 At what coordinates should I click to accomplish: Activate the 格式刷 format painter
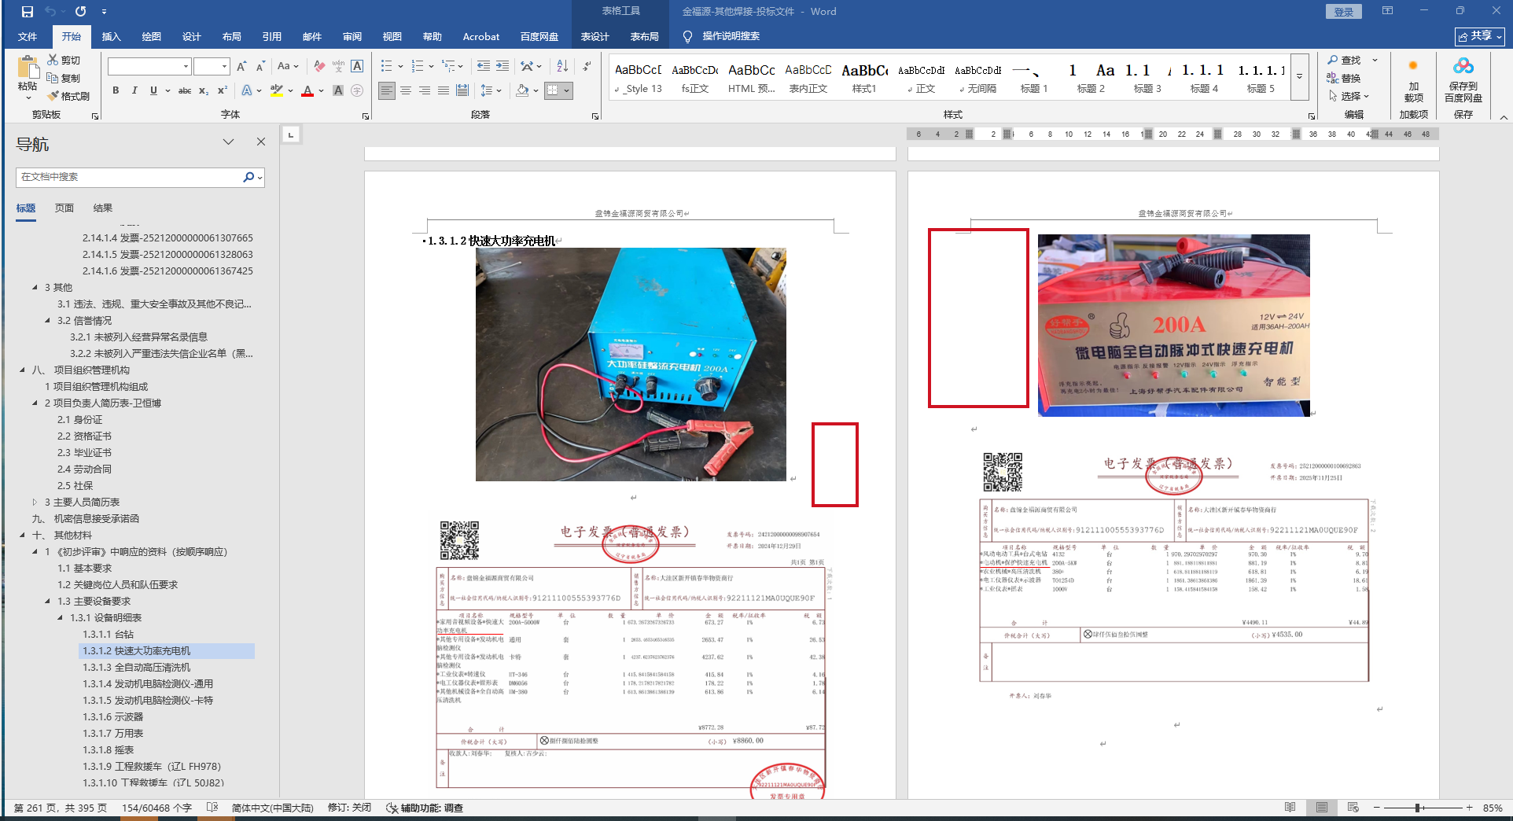(x=68, y=96)
